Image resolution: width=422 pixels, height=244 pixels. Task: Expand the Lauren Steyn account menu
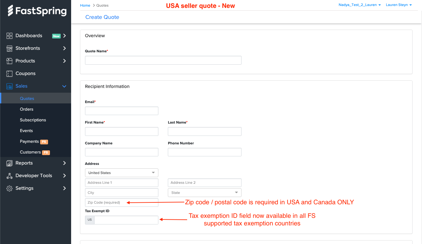pos(399,5)
